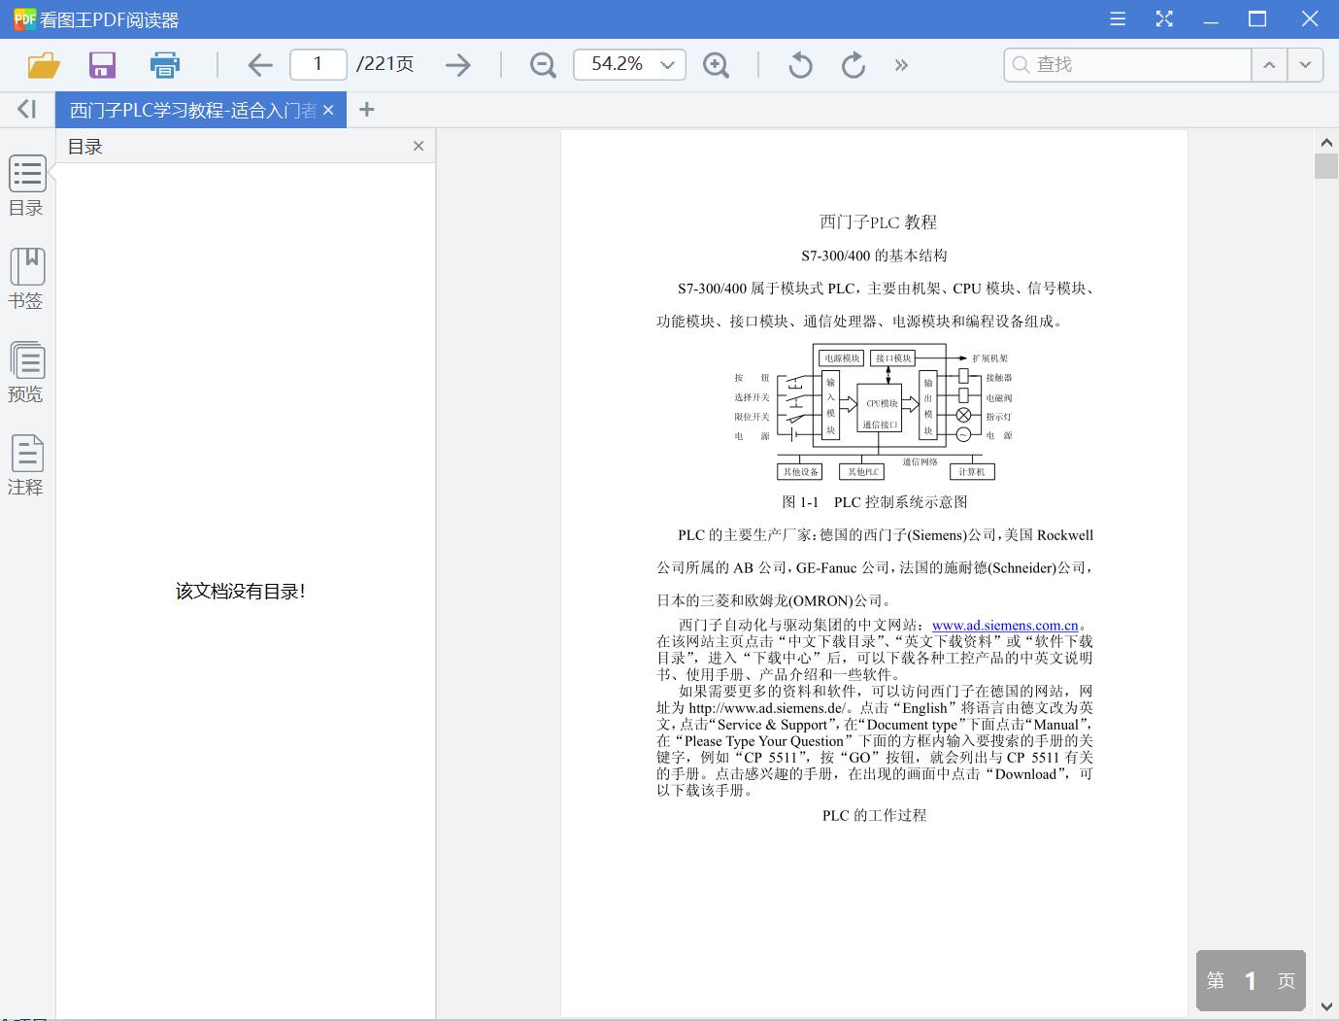Click the 看图王PDF阅读器 app logo
Image resolution: width=1339 pixels, height=1021 pixels.
tap(24, 18)
